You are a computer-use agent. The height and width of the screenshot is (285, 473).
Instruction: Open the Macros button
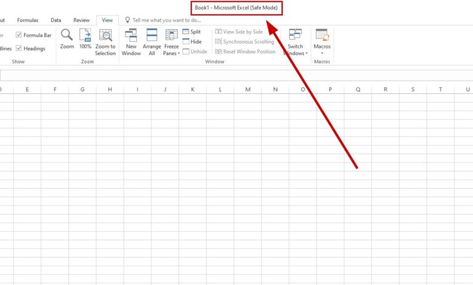[322, 39]
